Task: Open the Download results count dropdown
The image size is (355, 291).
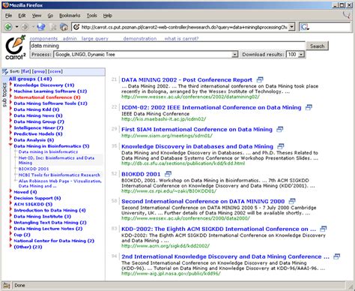Action: tap(301, 55)
